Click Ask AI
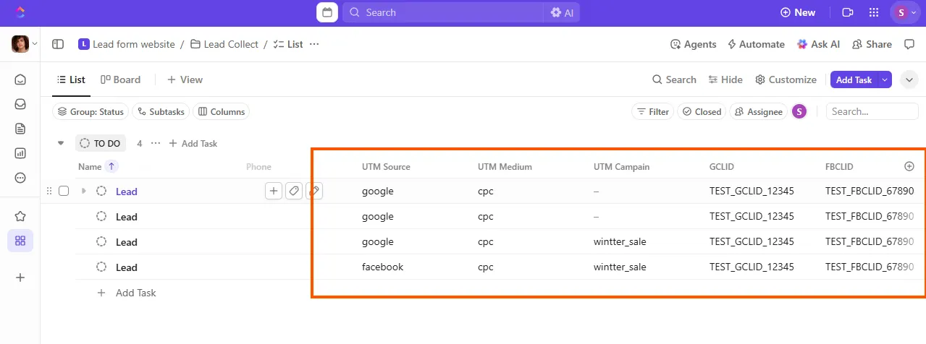Screen dimensions: 926x344 pos(818,44)
